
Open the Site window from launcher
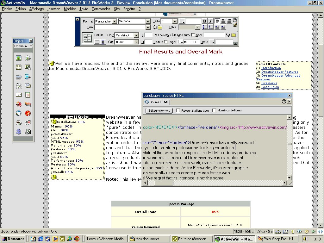278,232
